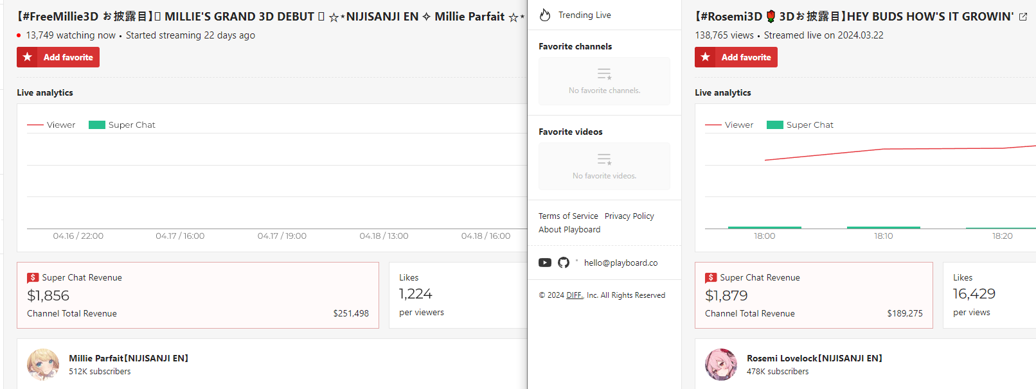Click the Started streaming 22 days ago text
This screenshot has width=1036, height=389.
[x=190, y=35]
